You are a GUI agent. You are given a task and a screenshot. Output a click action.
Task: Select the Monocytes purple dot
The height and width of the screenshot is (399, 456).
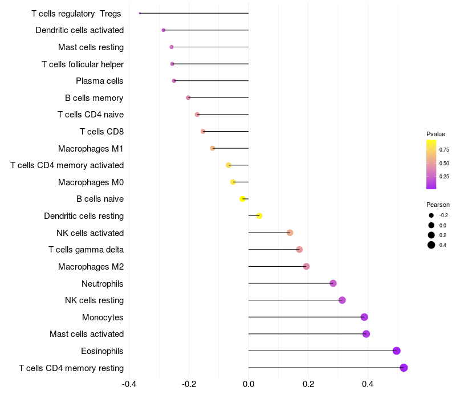coord(364,317)
